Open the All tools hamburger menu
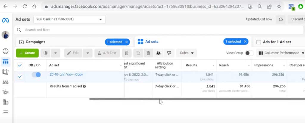 5,113
